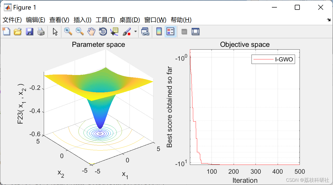The height and width of the screenshot is (185, 333).
Task: Click the Hide Plot Tools icon
Action: tap(184, 32)
